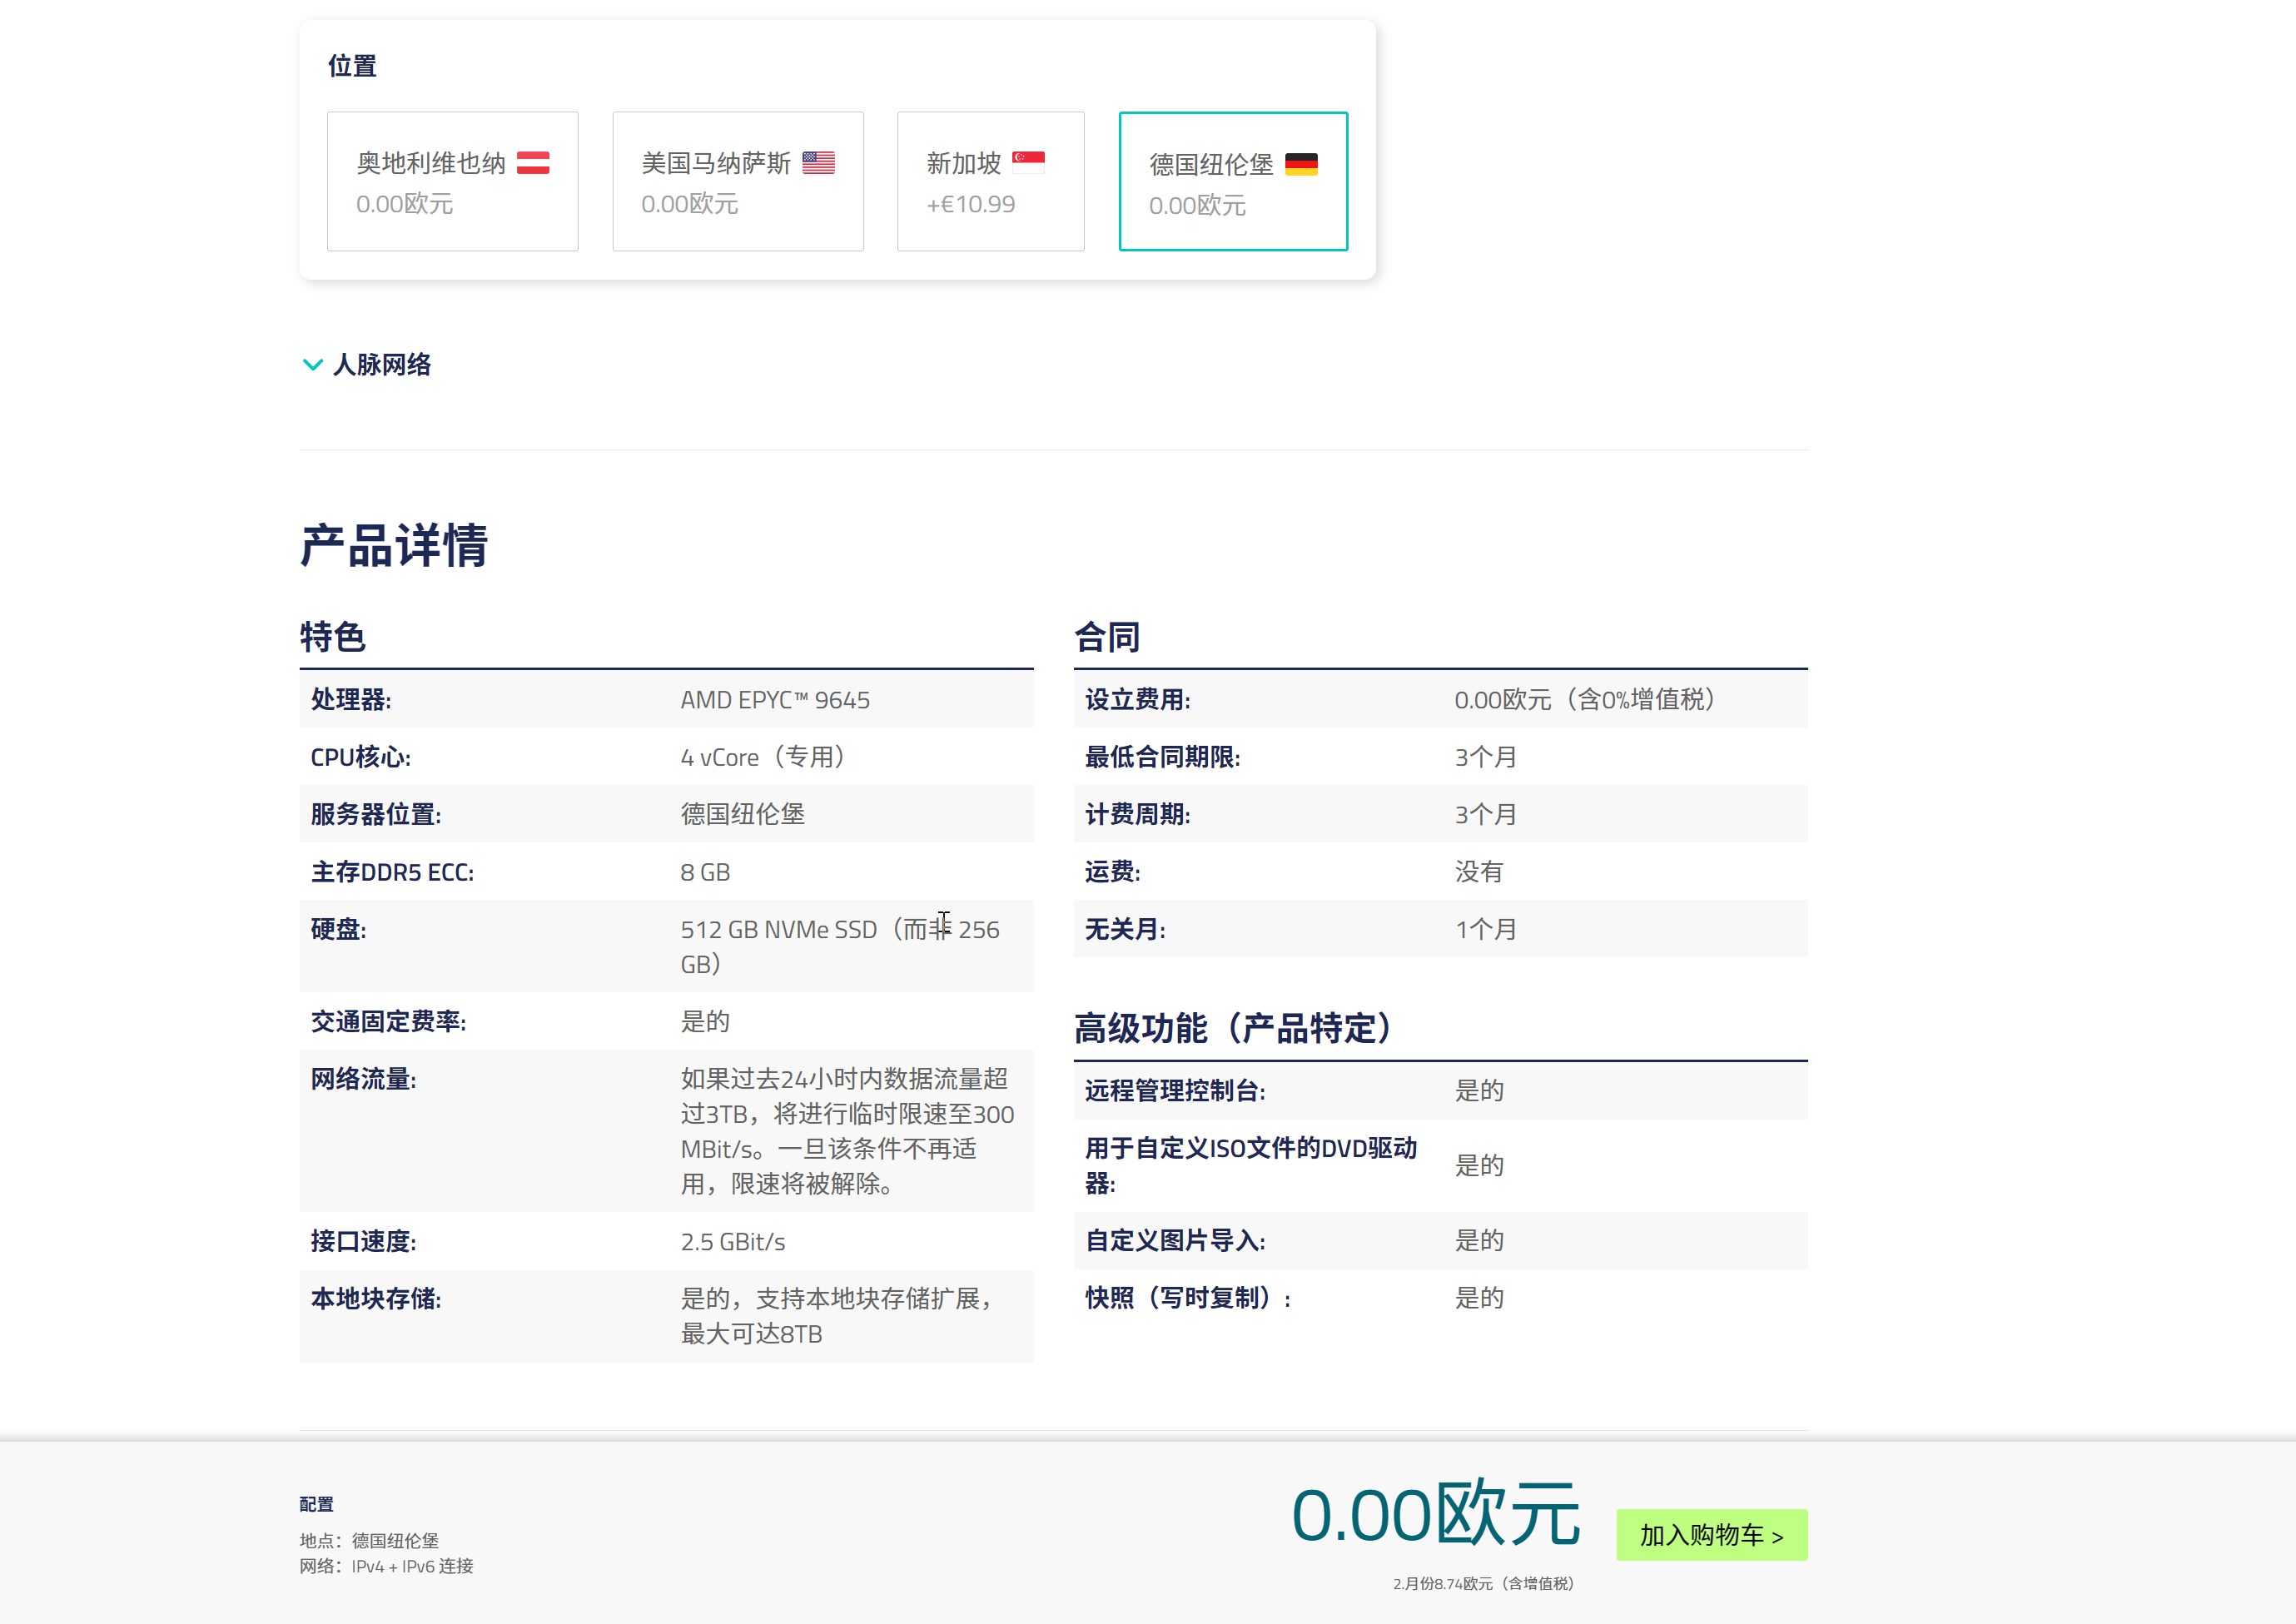Click the 2.月份8.74欧元 price note

[1484, 1584]
